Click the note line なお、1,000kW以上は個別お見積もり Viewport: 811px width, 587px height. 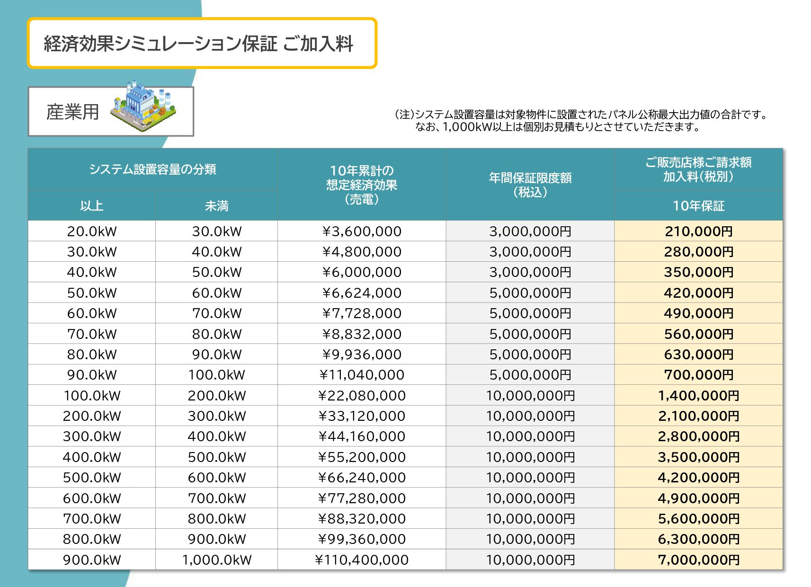point(557,127)
